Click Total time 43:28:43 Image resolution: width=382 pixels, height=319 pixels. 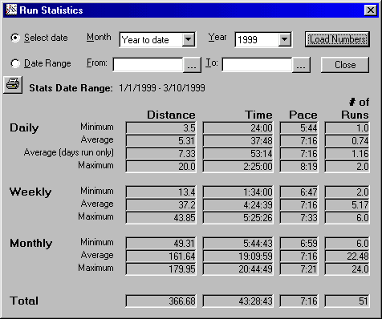(x=238, y=301)
